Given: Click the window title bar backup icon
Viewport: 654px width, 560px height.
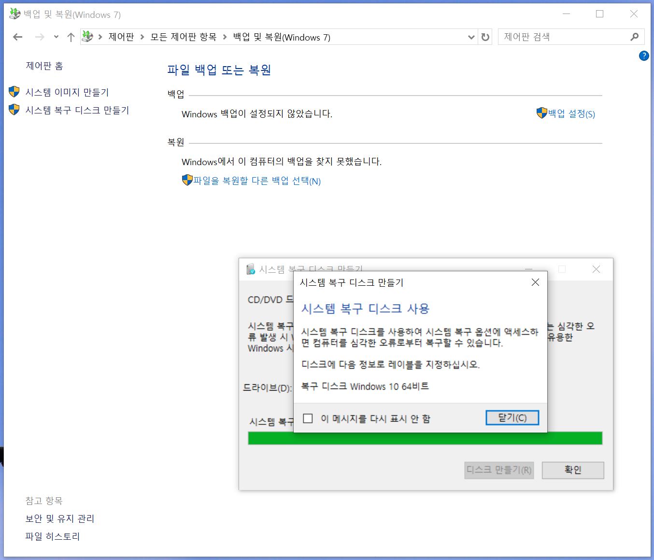Looking at the screenshot, I should (x=15, y=14).
